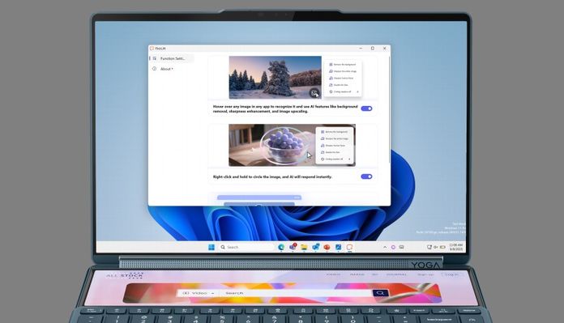Viewport: 564px width, 323px height.
Task: Click the Function Settings grid icon in sidebar
Action: point(154,58)
